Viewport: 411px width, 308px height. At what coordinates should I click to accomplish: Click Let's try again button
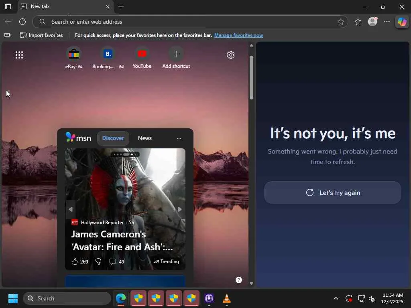333,192
